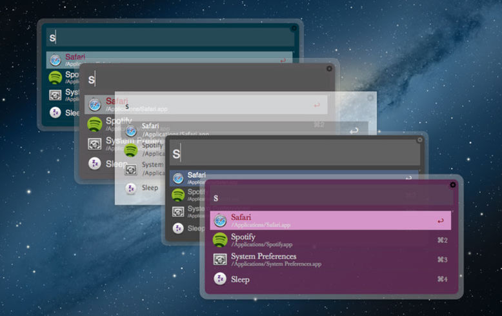502x316 pixels.
Task: Open the gear menu in purple window
Action: click(453, 185)
